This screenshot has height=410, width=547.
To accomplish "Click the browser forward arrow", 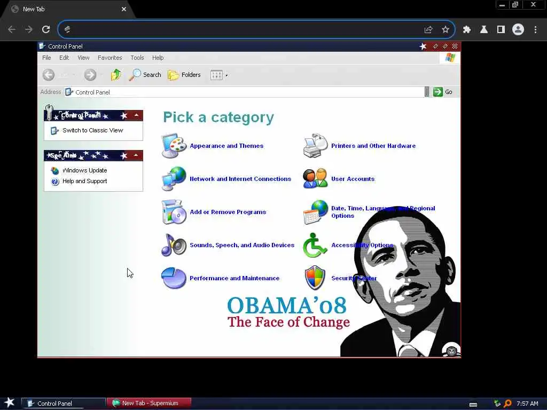I will coord(29,29).
